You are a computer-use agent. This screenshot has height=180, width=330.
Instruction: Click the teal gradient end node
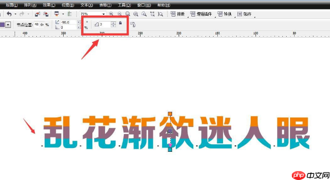click(170, 149)
